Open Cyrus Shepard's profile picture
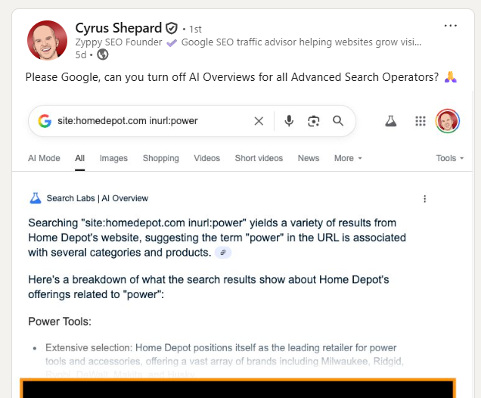Viewport: 481px width, 398px height. click(x=47, y=40)
